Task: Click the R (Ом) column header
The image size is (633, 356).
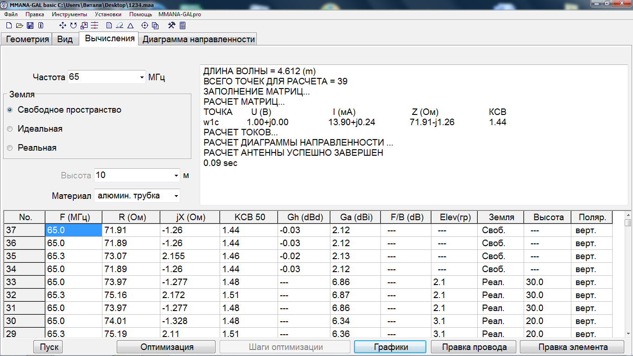Action: [131, 217]
